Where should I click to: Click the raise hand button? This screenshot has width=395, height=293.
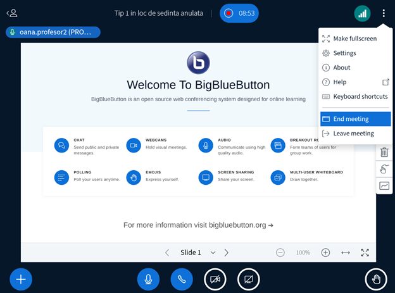click(376, 279)
